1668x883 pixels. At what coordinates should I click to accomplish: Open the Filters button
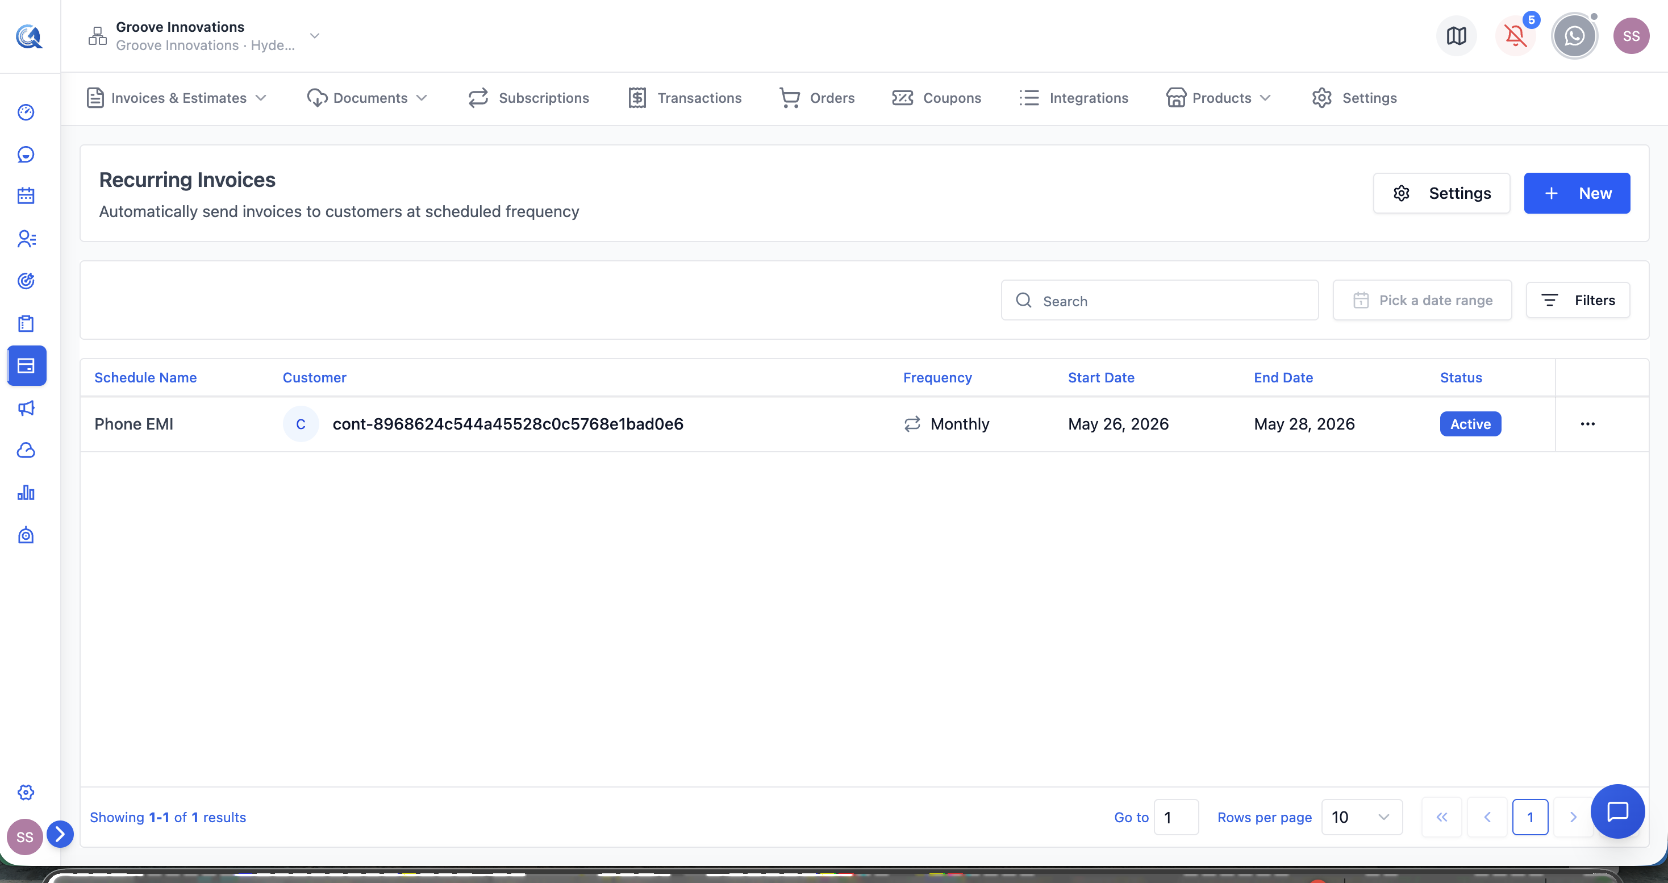(1577, 300)
